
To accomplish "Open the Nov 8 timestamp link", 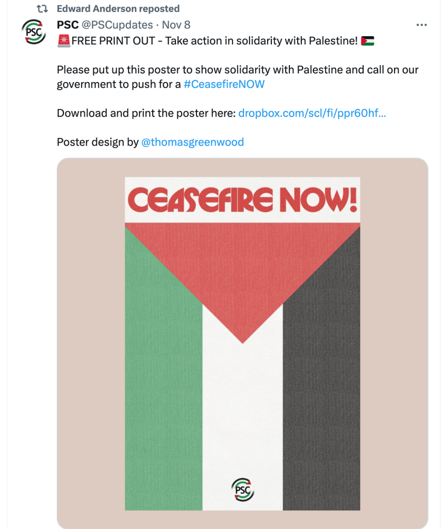I will (176, 25).
